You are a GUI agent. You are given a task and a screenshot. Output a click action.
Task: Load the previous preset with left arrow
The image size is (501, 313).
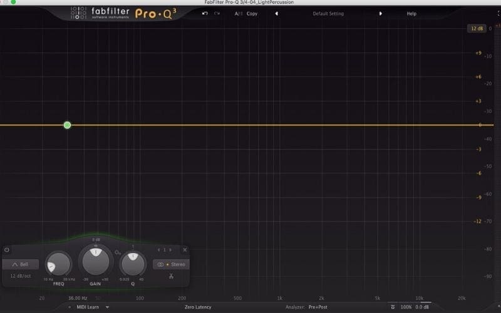[x=276, y=14]
